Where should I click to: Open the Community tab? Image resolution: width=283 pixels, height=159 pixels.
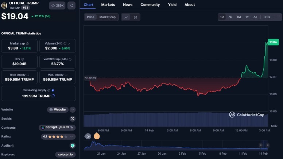[x=150, y=5]
